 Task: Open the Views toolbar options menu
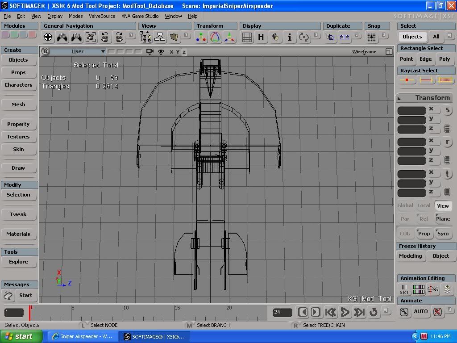[x=186, y=35]
